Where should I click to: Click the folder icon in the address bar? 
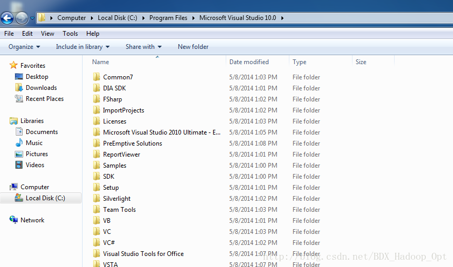coord(42,18)
